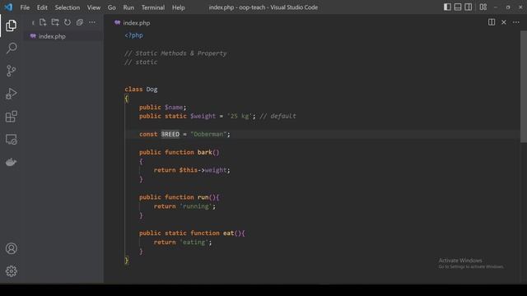Open the Docker view in activity bar

[x=11, y=162]
